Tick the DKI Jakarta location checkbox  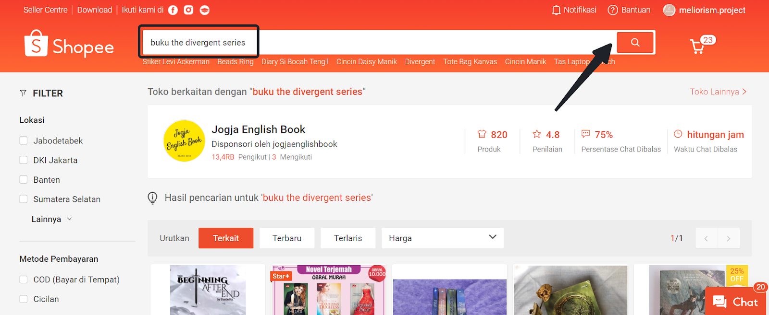point(23,160)
